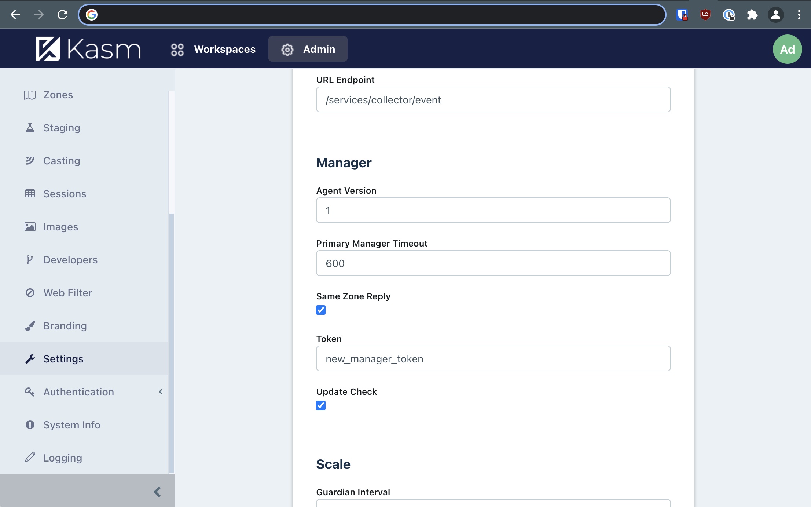
Task: Click the Web Filter ban icon
Action: point(30,293)
